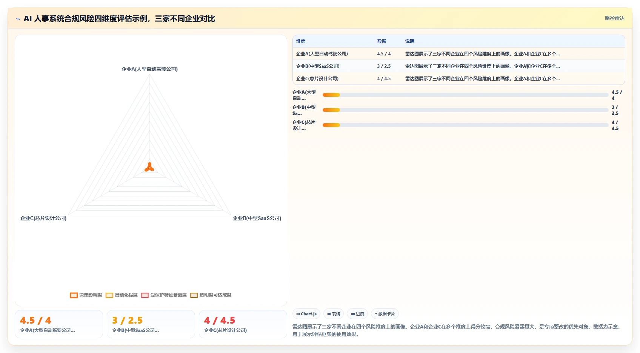Select the 数据卡片 tag
The image size is (640, 353).
tap(385, 314)
